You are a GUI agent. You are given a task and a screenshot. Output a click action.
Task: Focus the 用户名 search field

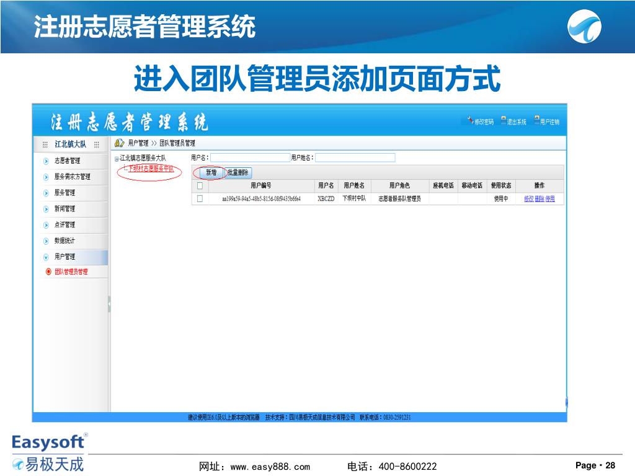pyautogui.click(x=251, y=157)
